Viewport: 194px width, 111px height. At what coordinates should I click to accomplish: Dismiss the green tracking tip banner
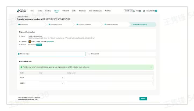tap(151, 67)
